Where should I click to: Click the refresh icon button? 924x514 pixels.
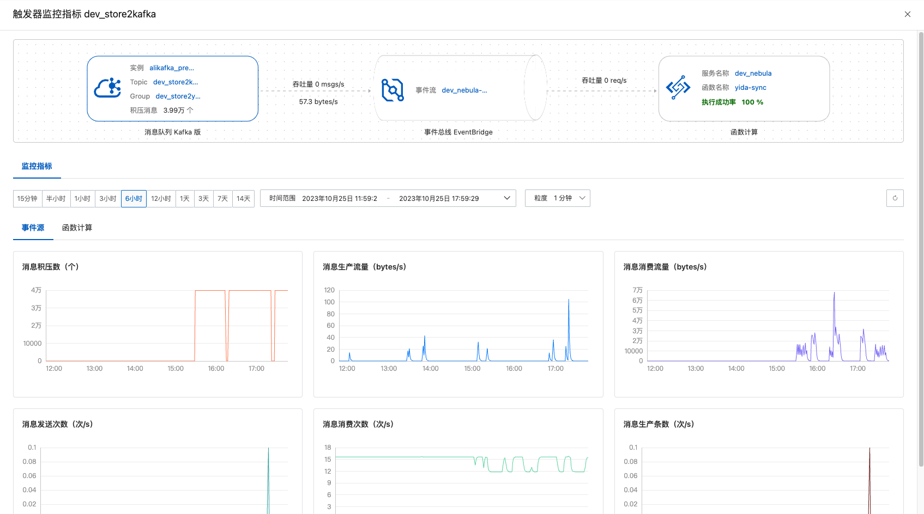click(895, 198)
